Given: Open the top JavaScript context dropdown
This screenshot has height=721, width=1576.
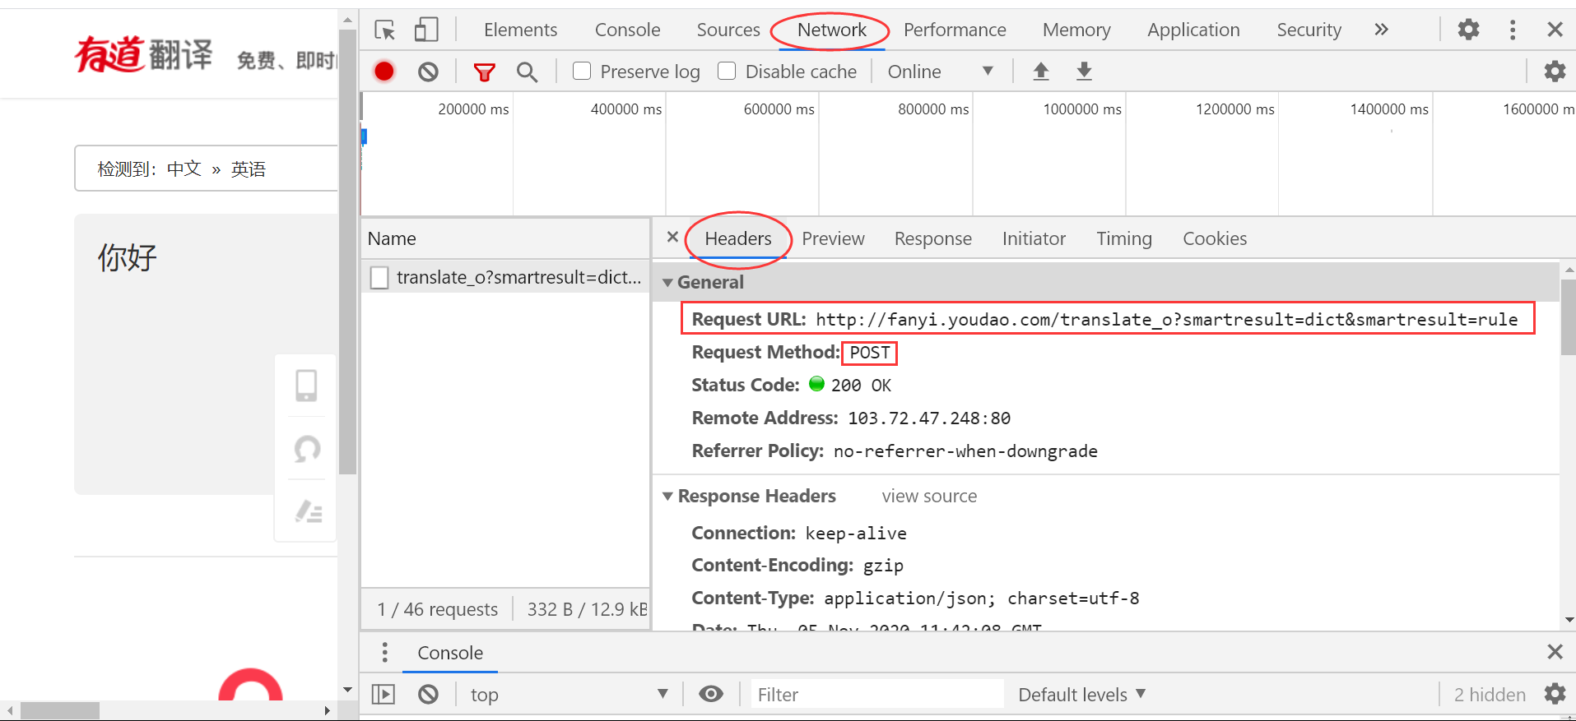Looking at the screenshot, I should (x=569, y=695).
